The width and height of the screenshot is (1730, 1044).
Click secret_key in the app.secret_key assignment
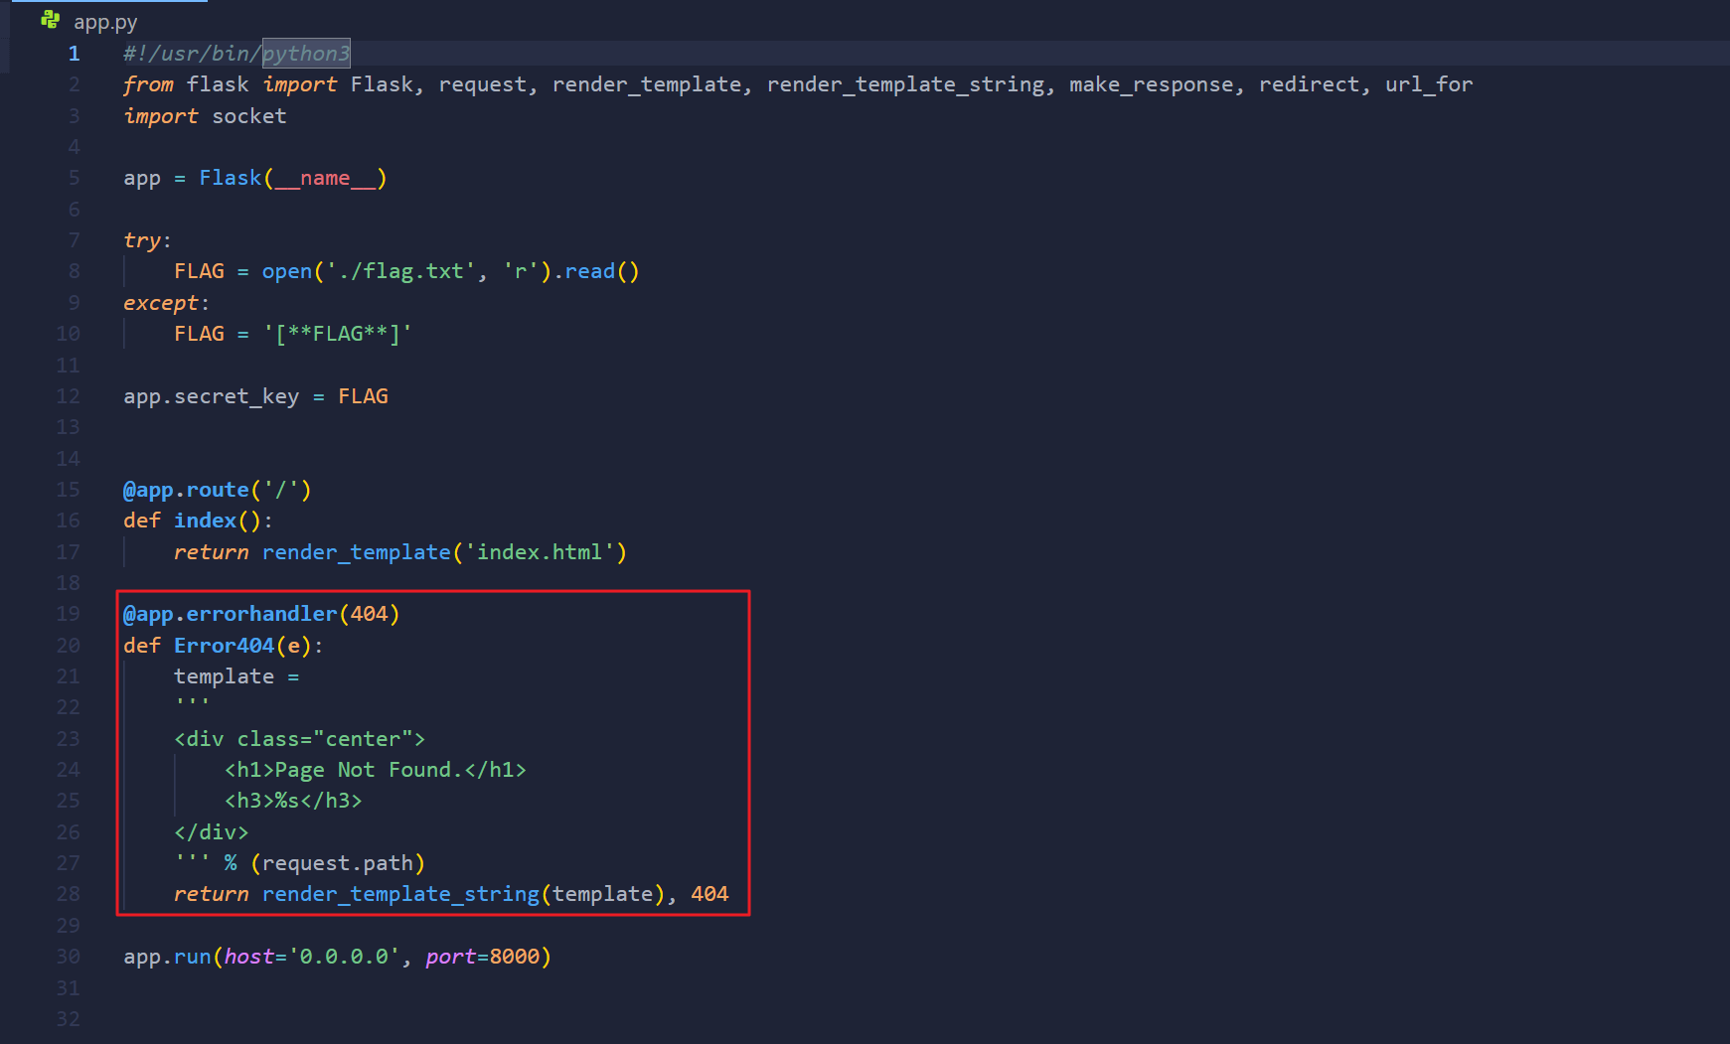pos(236,396)
